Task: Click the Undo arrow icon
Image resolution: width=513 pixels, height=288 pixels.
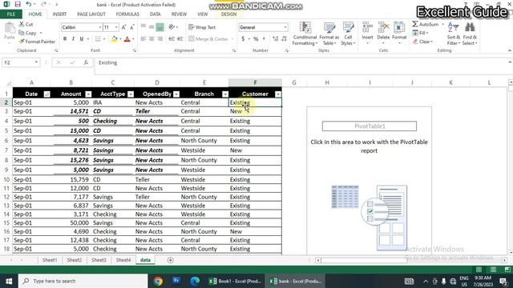Action: tap(29, 4)
